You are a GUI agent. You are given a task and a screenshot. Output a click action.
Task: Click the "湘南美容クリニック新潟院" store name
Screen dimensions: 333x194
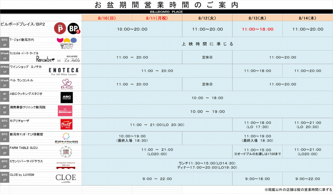(28, 107)
